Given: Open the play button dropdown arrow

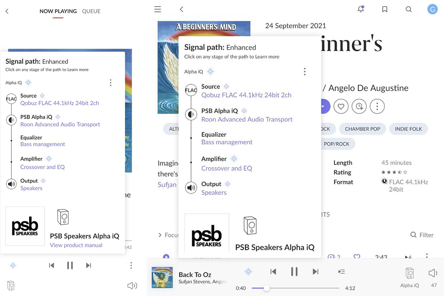Looking at the screenshot, I should pos(323,107).
